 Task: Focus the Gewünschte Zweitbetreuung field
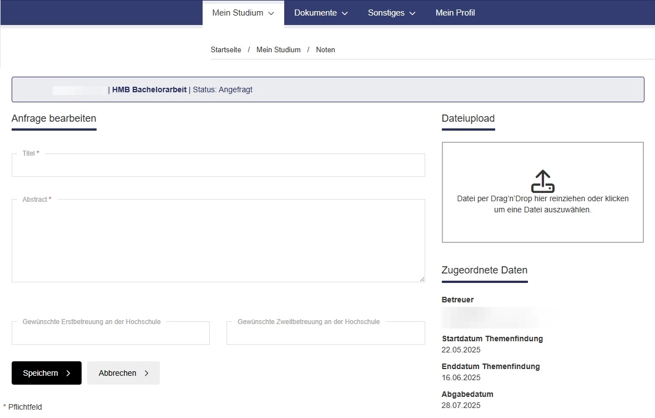point(325,333)
